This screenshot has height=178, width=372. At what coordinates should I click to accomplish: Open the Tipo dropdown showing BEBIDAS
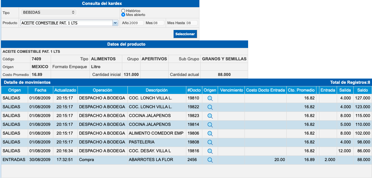click(48, 12)
